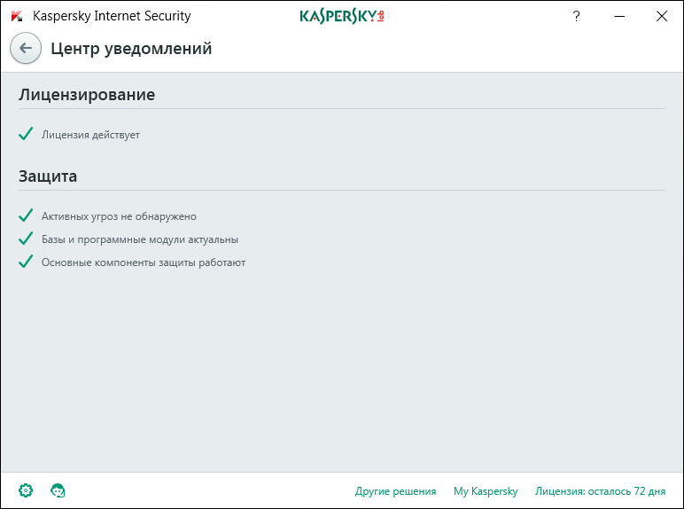Image resolution: width=684 pixels, height=509 pixels.
Task: Select Базы и программные модули актуальны entry
Action: tap(140, 239)
